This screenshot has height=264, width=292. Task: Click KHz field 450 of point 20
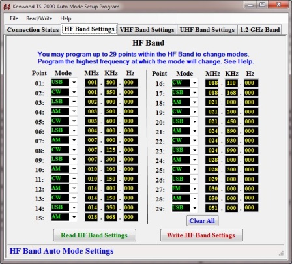(x=231, y=121)
